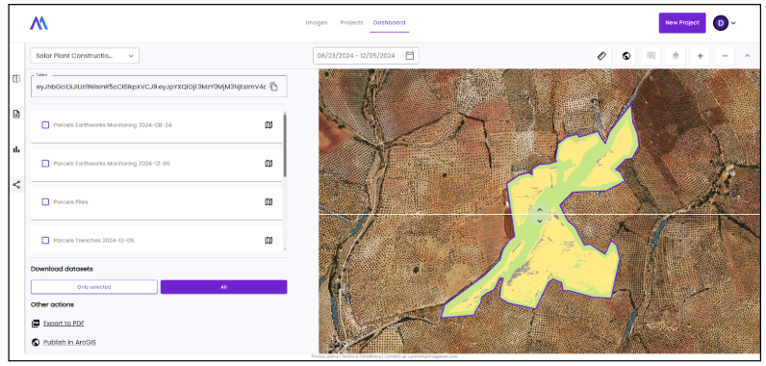Click the map swipe comparison handle

coord(540,215)
